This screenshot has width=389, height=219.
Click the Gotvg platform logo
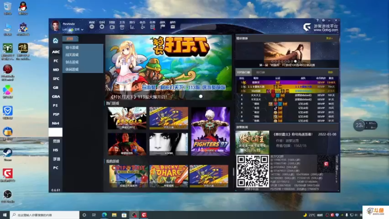tap(307, 27)
